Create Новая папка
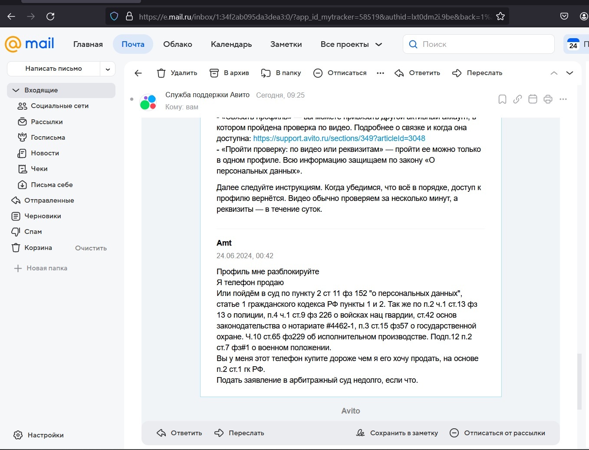 41,268
